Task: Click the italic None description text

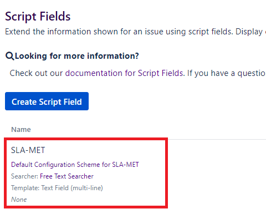Action: coord(19,200)
